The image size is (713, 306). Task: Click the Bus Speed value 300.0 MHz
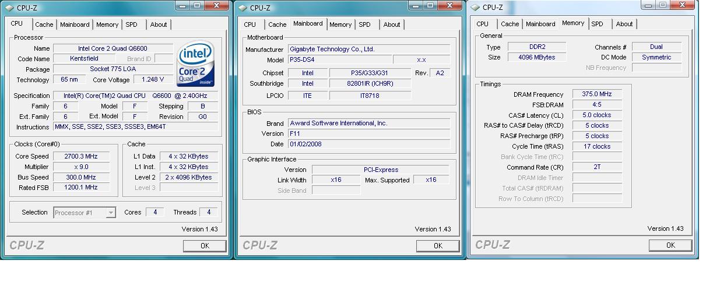[82, 177]
